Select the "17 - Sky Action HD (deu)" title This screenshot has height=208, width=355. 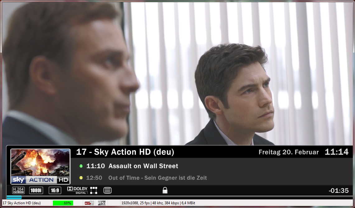(x=125, y=152)
